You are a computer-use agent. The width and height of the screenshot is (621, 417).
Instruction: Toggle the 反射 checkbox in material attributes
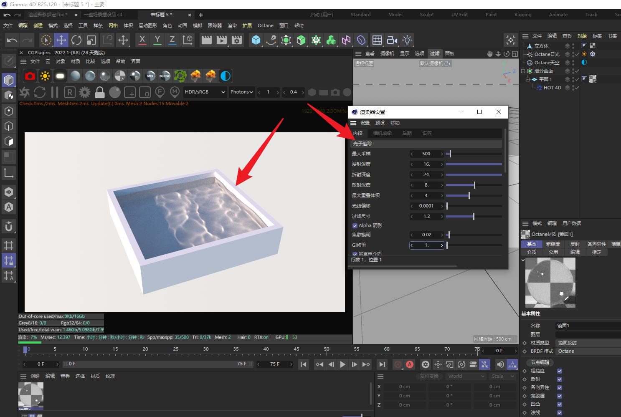tap(560, 379)
